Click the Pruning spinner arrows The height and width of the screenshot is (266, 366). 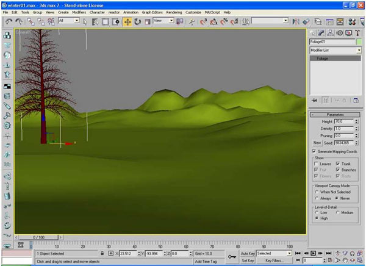(x=356, y=135)
